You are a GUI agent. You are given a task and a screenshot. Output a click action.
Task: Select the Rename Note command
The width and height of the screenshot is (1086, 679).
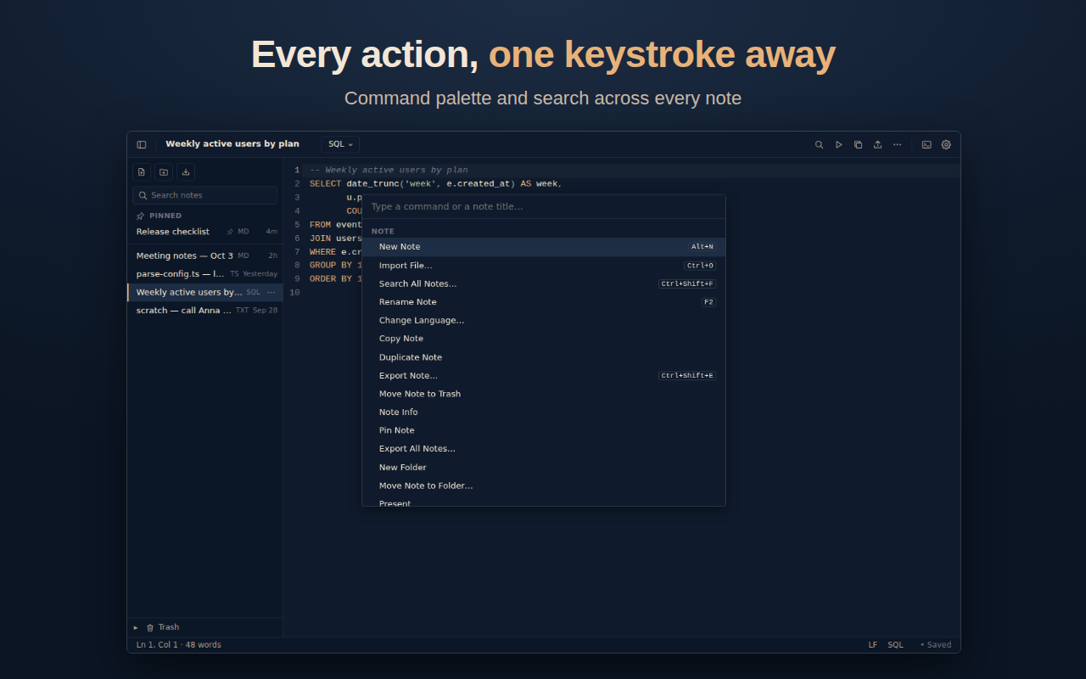click(544, 302)
